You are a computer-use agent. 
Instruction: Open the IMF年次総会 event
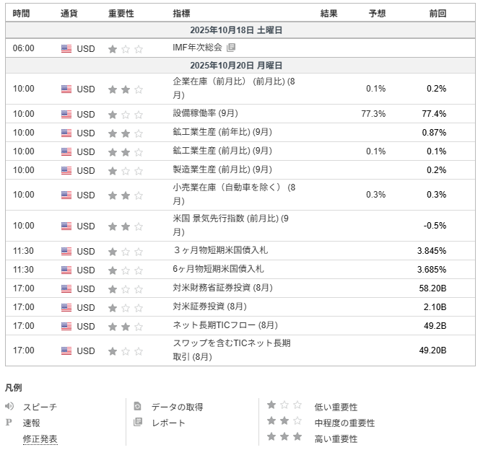[x=197, y=48]
